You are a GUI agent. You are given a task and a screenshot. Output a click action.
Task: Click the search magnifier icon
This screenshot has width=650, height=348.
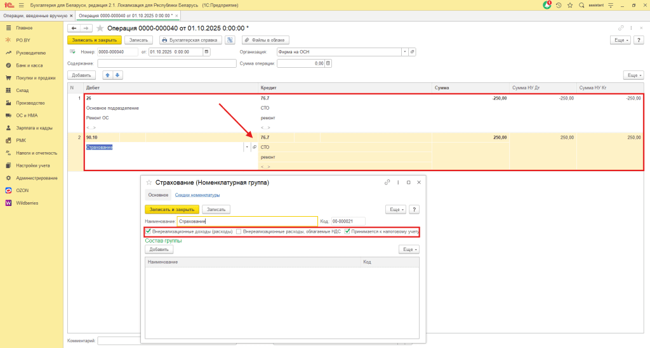(x=581, y=5)
